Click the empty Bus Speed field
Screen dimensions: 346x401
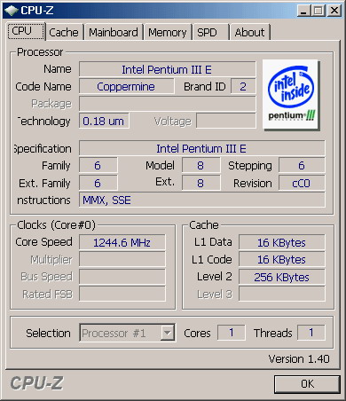coord(122,277)
